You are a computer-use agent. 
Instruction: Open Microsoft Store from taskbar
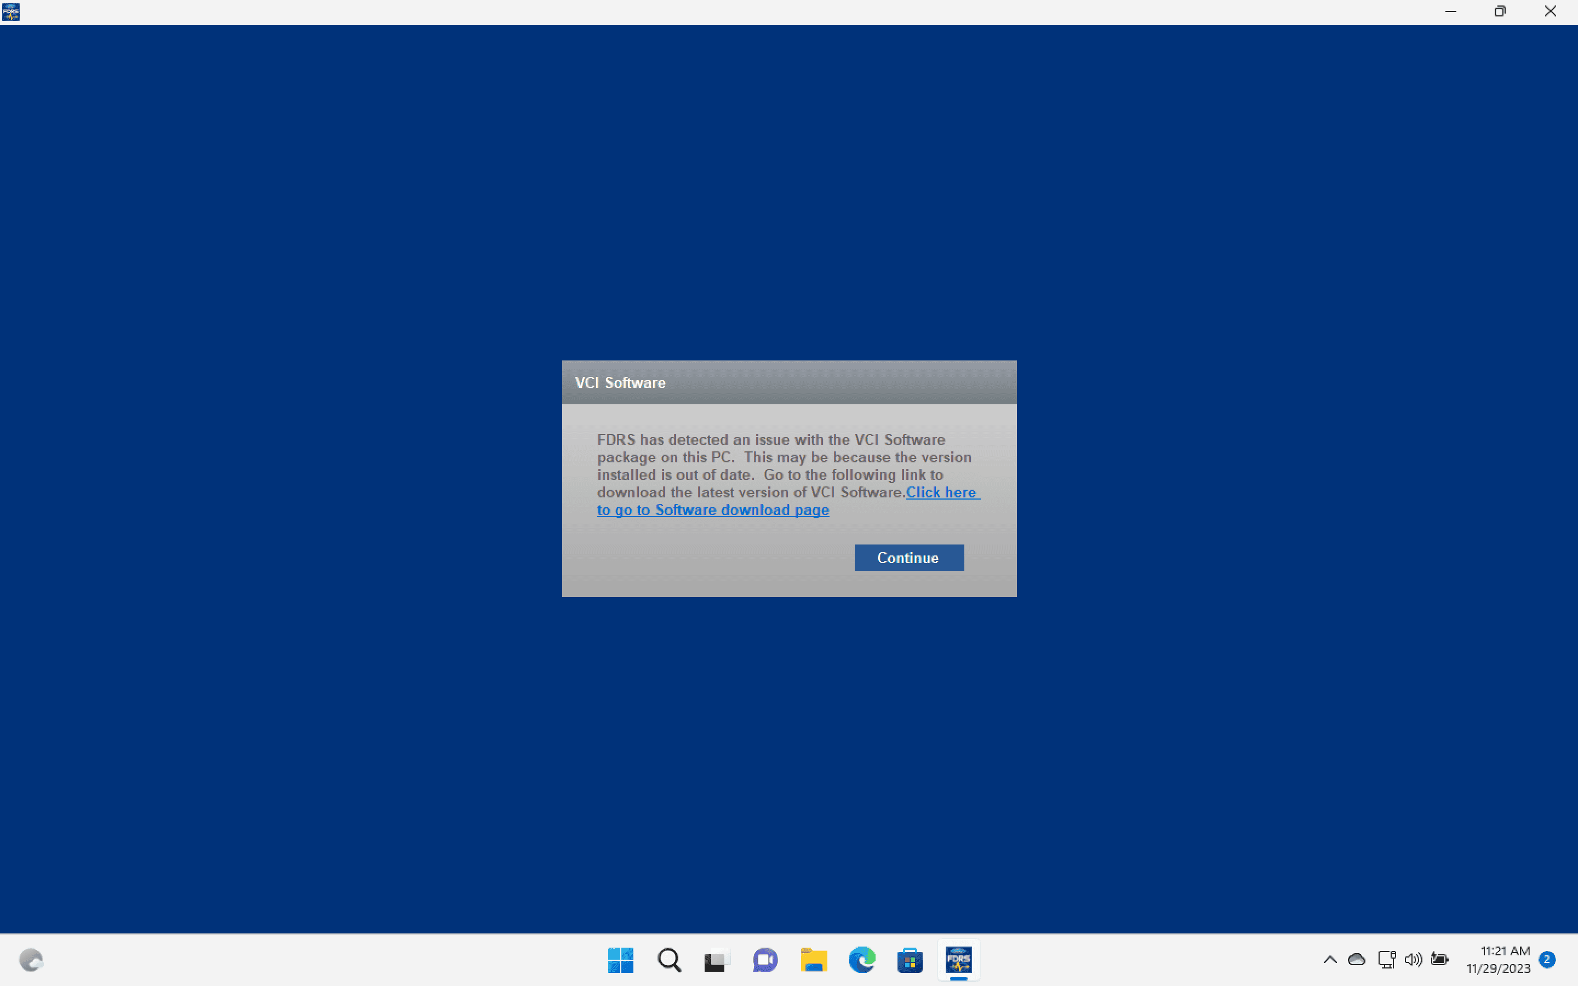[x=910, y=960]
